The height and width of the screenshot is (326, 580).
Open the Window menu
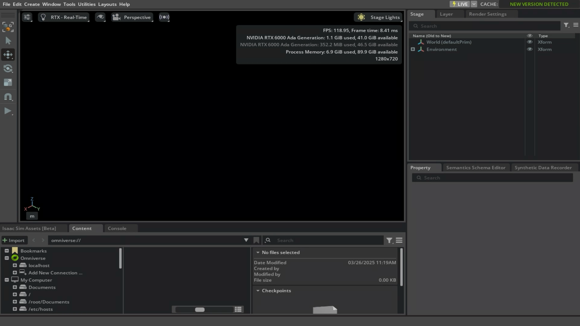coord(51,4)
